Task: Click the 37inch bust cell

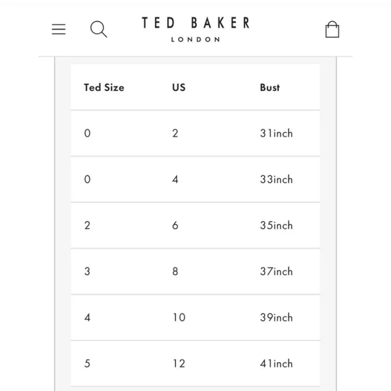Action: pyautogui.click(x=276, y=272)
